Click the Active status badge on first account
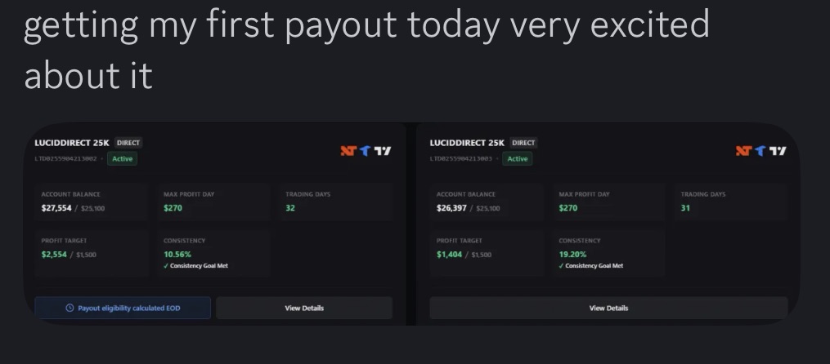The height and width of the screenshot is (364, 830). click(x=123, y=158)
